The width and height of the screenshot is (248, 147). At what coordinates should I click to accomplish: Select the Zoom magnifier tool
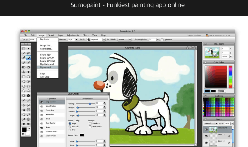click(x=28, y=115)
